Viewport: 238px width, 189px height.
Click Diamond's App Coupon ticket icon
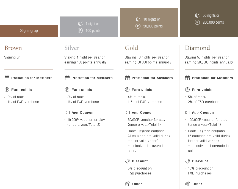click(187, 112)
